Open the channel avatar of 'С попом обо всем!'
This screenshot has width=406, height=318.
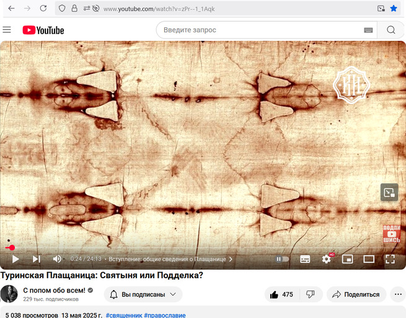pos(9,294)
